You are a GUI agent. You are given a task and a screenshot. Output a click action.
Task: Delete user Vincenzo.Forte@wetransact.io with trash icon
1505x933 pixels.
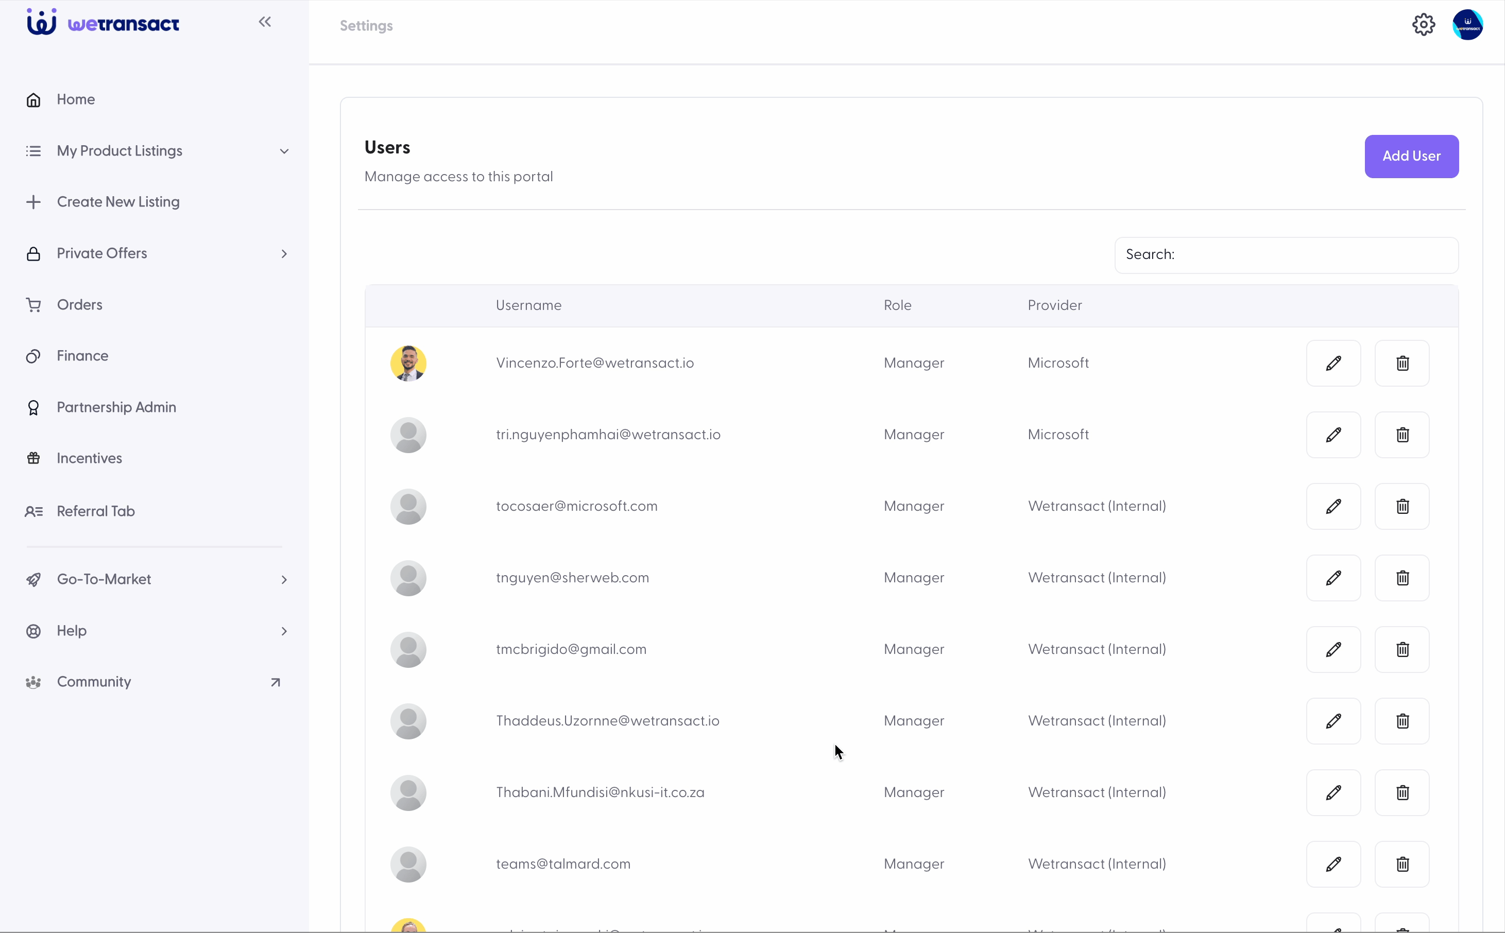point(1402,363)
